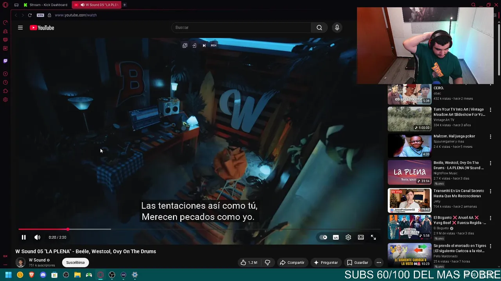Open GX Cleaner in the sidebar
The width and height of the screenshot is (501, 281).
coord(5,31)
